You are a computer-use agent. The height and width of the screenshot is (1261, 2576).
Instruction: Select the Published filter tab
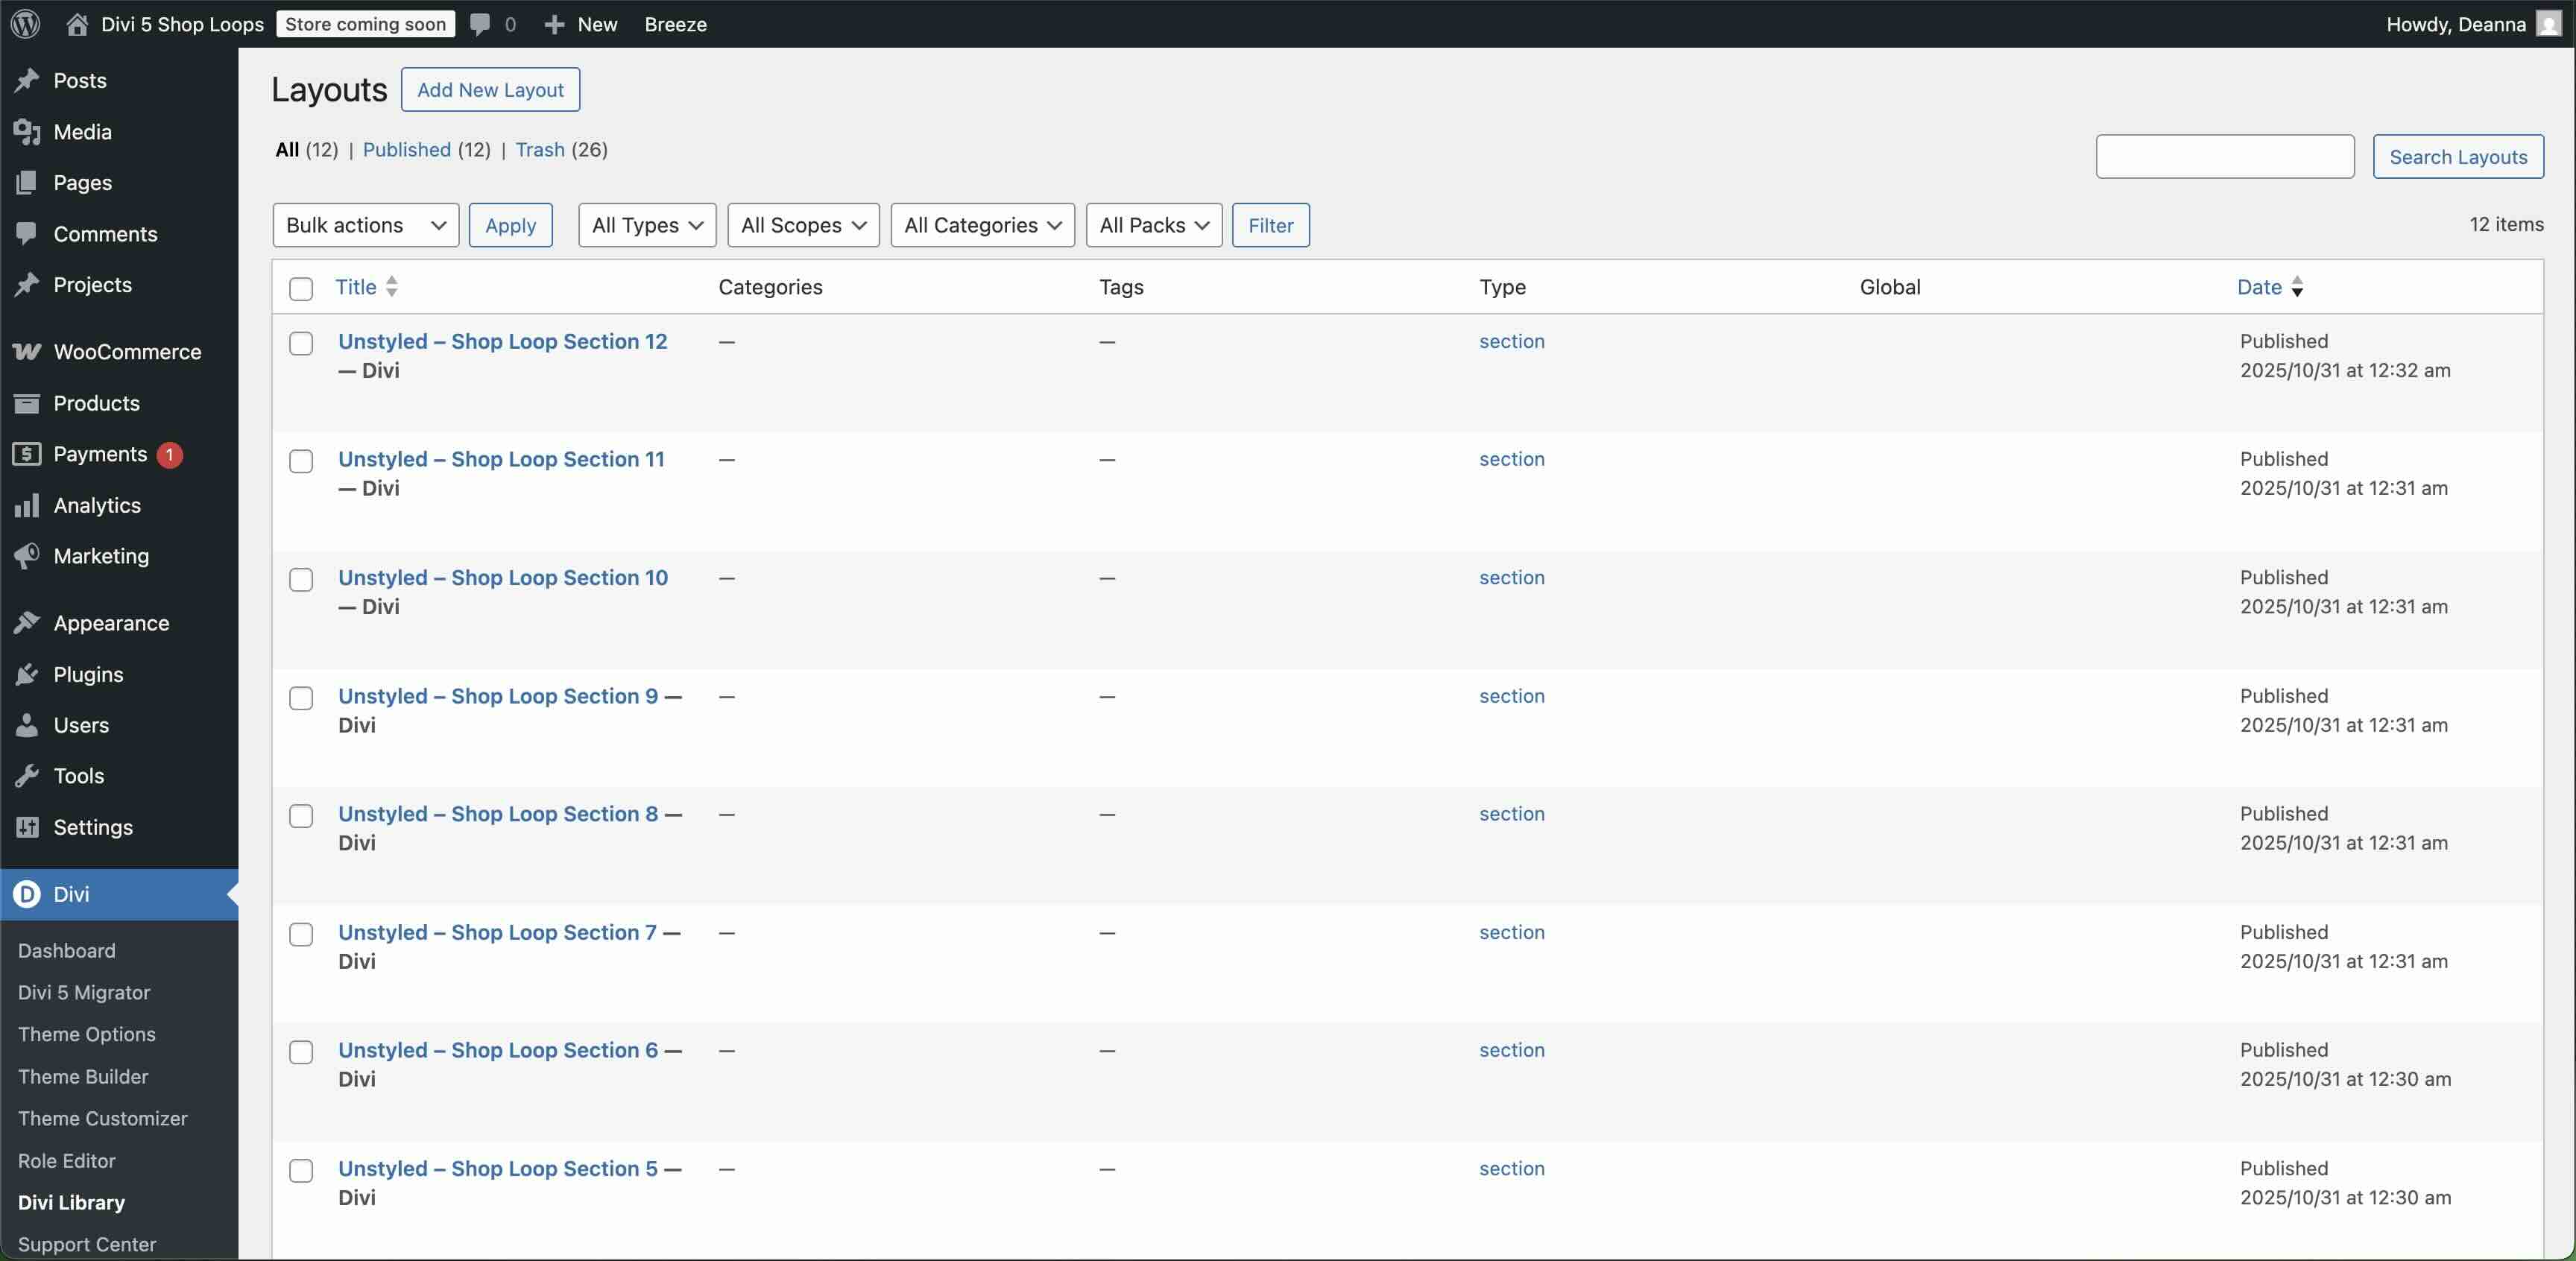pos(407,150)
